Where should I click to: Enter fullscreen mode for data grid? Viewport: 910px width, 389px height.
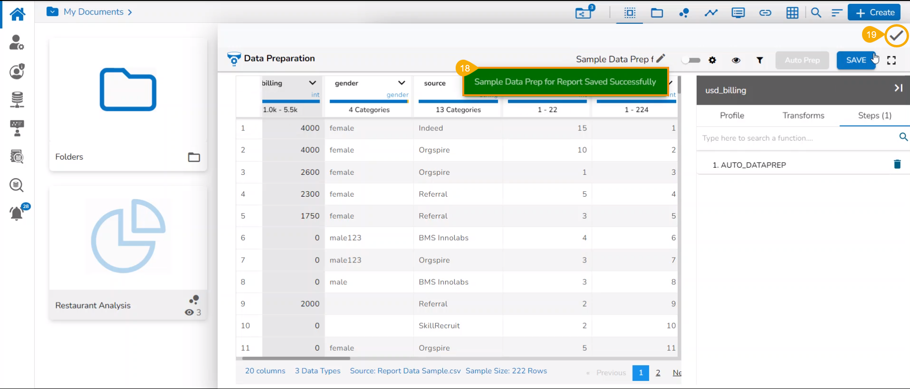(892, 60)
